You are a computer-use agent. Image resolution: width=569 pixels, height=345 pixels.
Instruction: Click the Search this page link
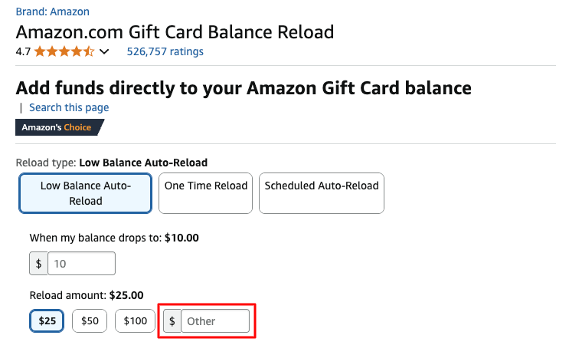click(x=69, y=107)
